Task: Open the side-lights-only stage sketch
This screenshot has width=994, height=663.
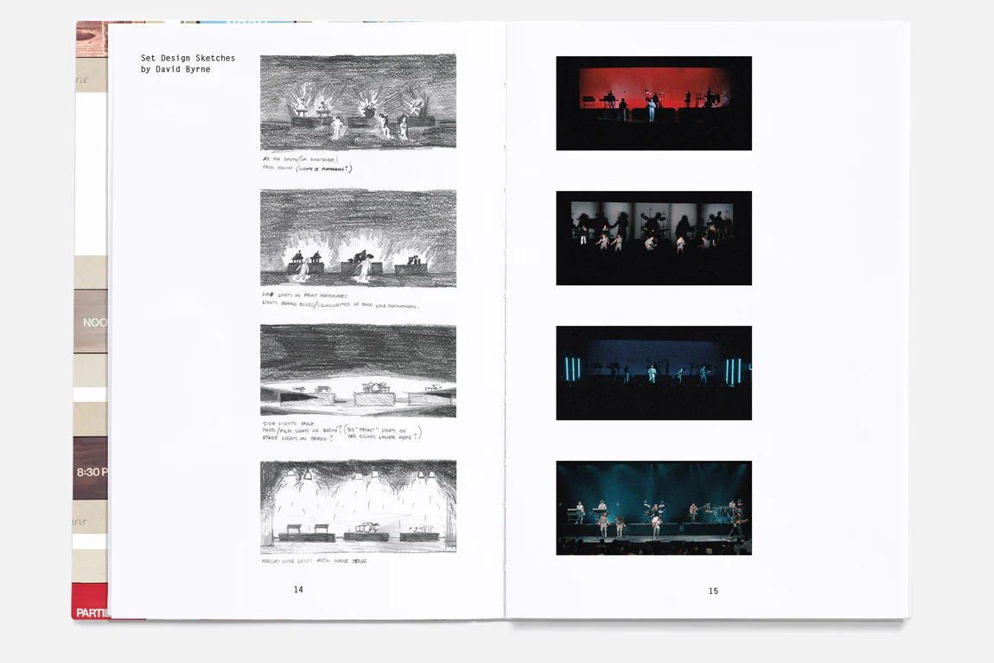Action: pyautogui.click(x=358, y=371)
